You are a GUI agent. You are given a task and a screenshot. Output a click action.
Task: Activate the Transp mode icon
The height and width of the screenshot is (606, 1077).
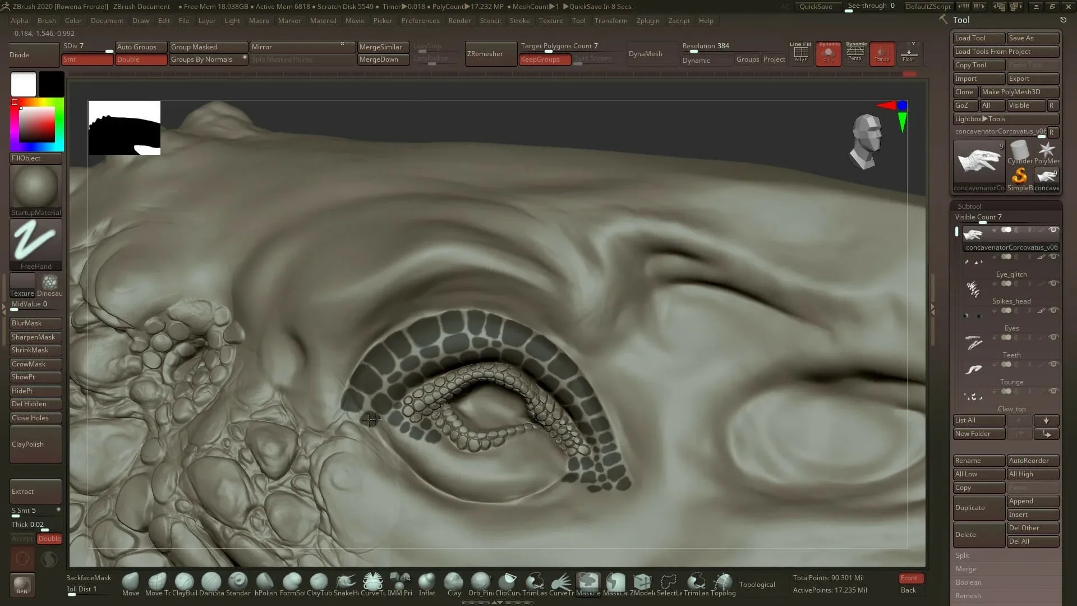pyautogui.click(x=882, y=54)
